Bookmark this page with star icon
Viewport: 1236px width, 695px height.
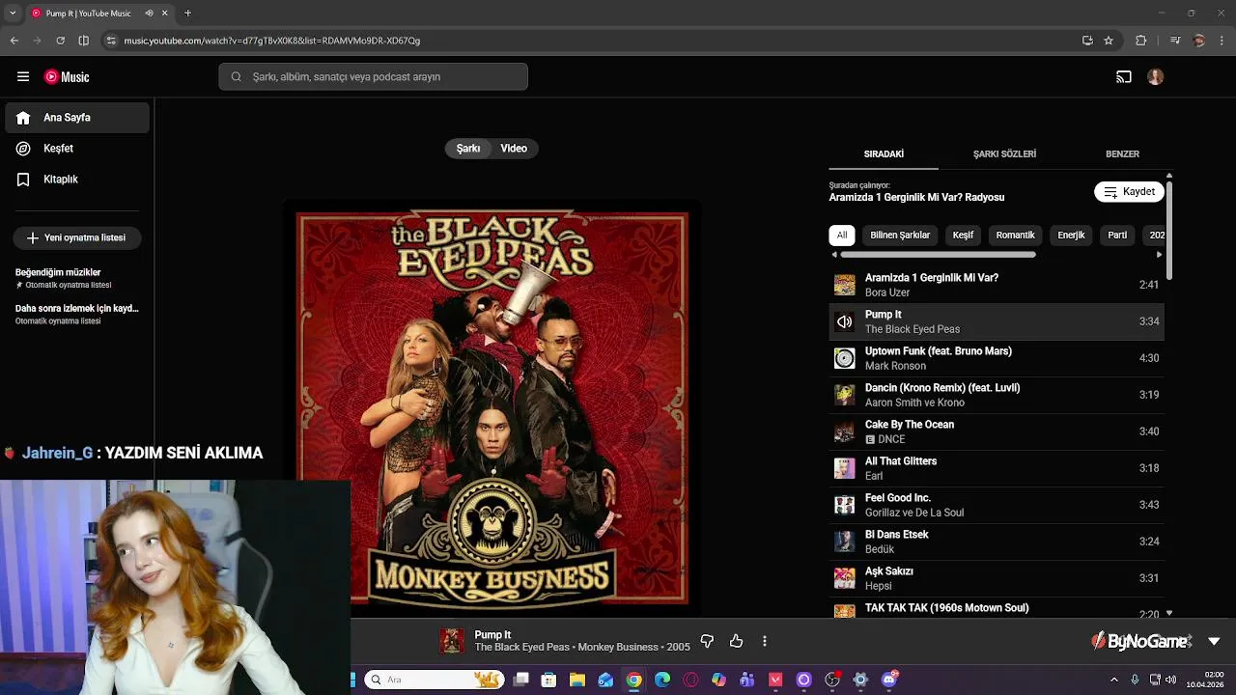click(x=1109, y=41)
